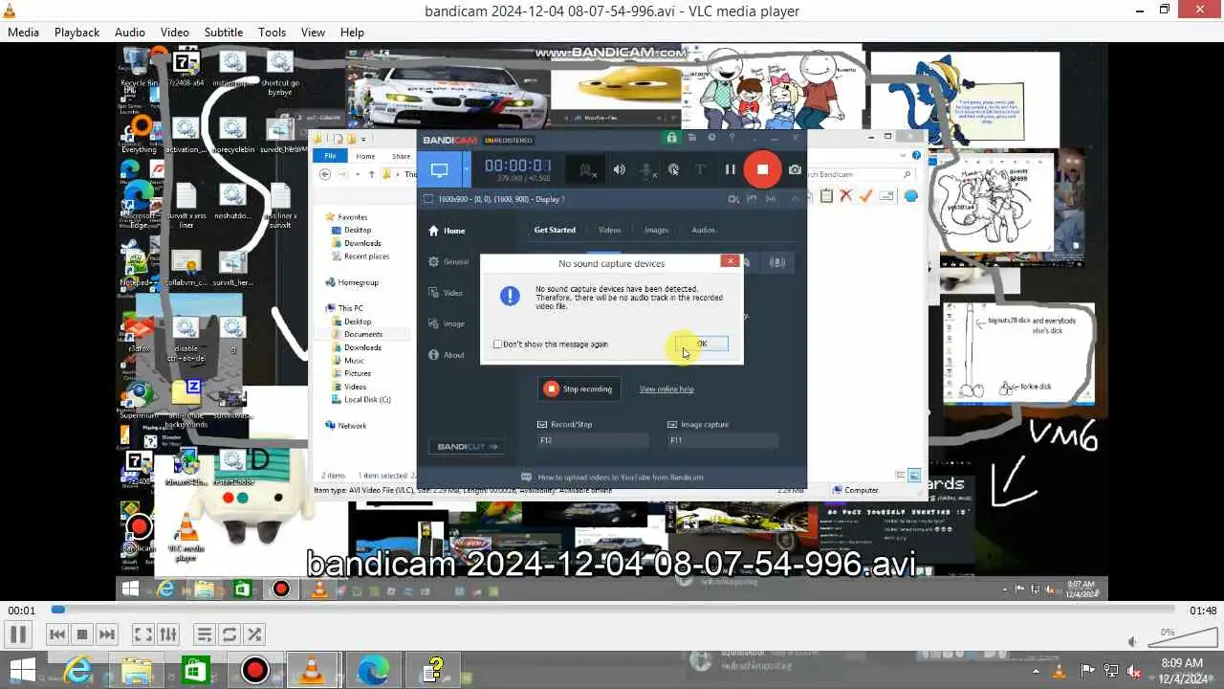Open the View menu
Image resolution: width=1224 pixels, height=689 pixels.
[313, 32]
